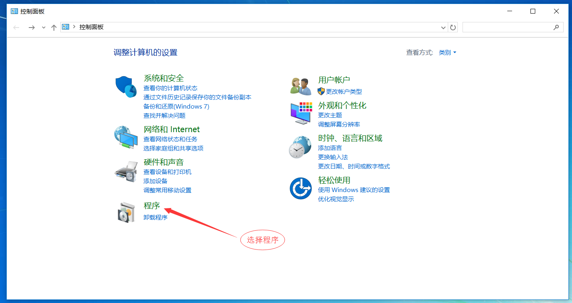The width and height of the screenshot is (572, 303).
Task: Click the search input field
Action: point(511,27)
